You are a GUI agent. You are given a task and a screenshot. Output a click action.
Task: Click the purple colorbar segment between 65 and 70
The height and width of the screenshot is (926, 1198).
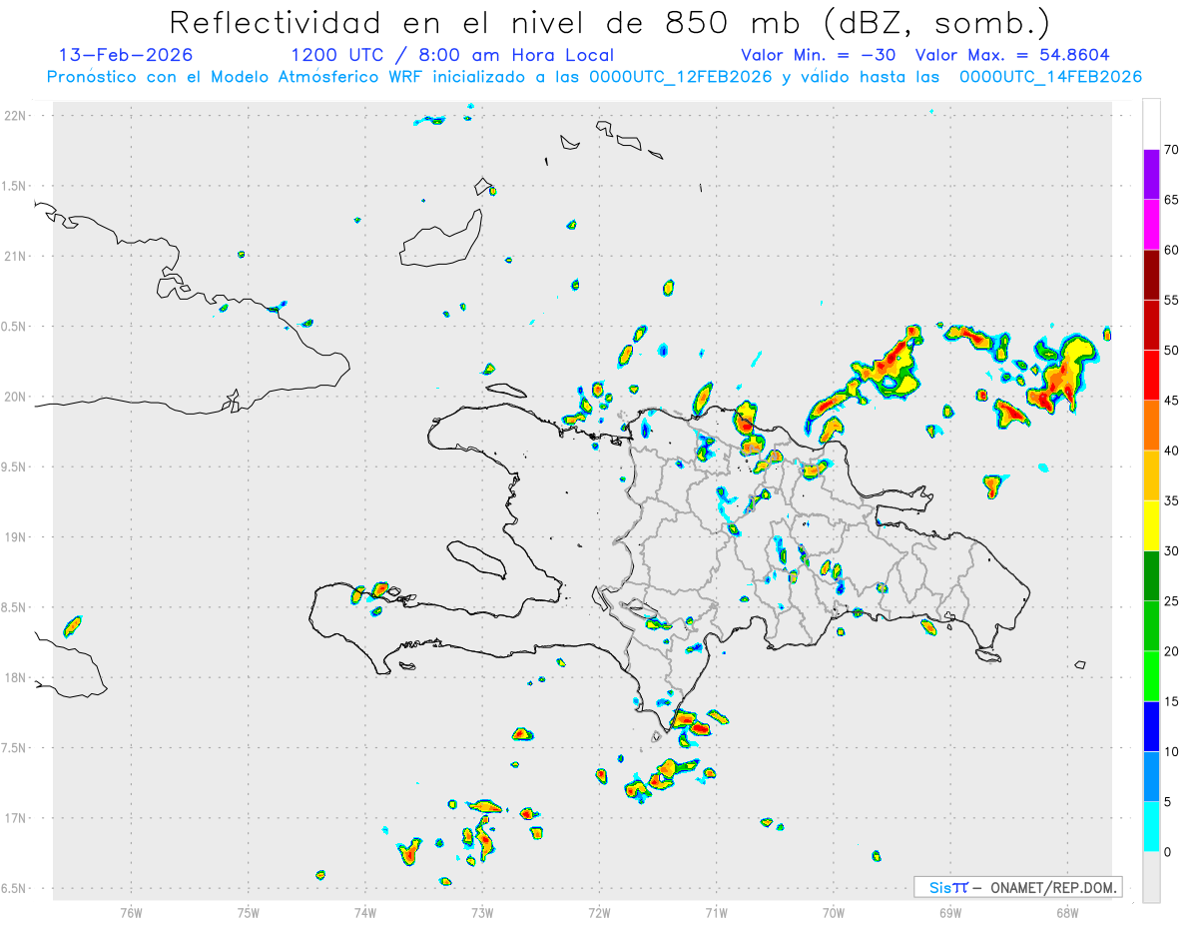point(1151,175)
